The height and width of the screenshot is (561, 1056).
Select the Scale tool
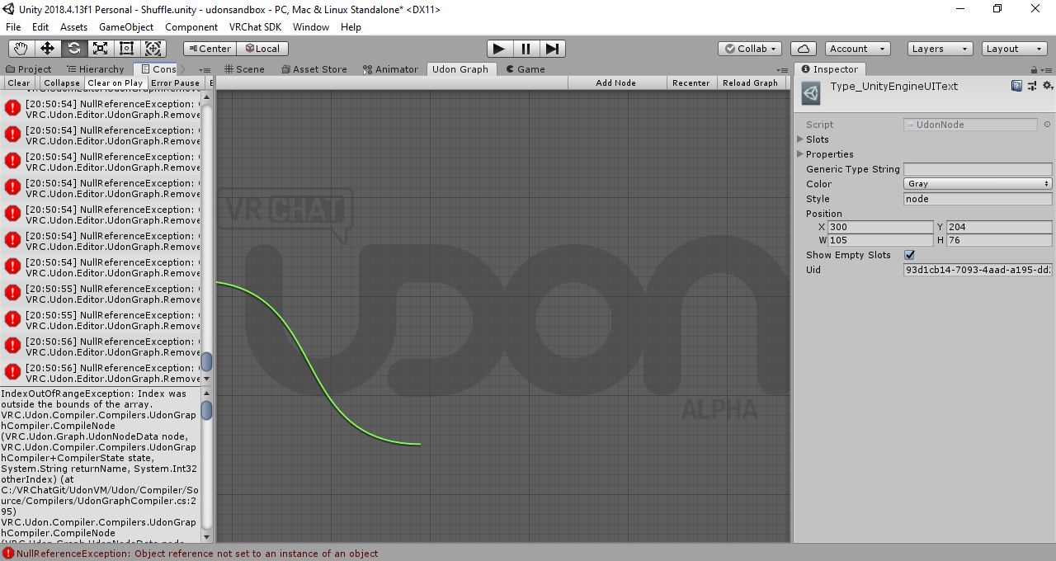[x=101, y=49]
